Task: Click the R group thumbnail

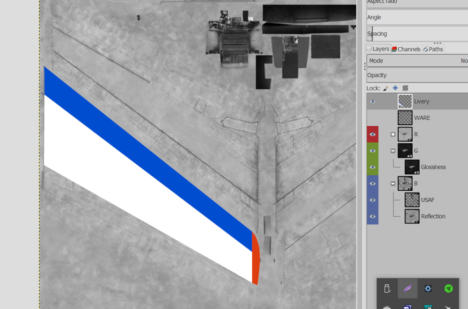Action: [x=405, y=134]
